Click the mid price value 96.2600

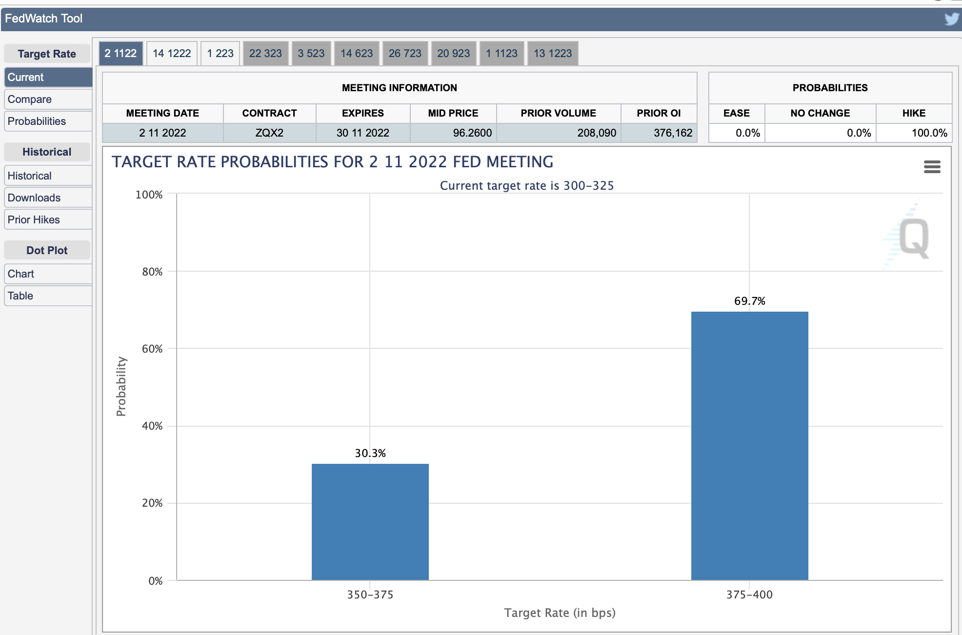click(472, 133)
